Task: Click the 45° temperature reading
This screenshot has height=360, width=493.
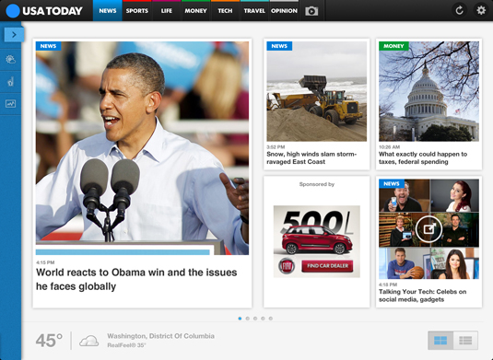Action: click(49, 341)
